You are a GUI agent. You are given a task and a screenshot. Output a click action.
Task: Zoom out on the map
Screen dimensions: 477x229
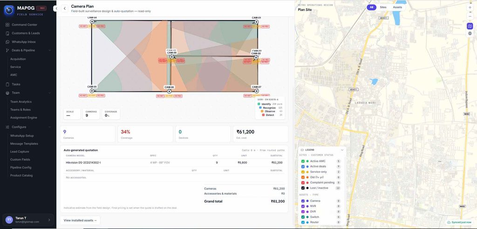click(470, 16)
